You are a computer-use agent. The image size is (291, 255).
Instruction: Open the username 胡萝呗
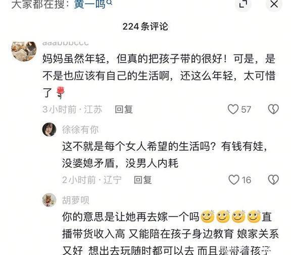point(76,200)
